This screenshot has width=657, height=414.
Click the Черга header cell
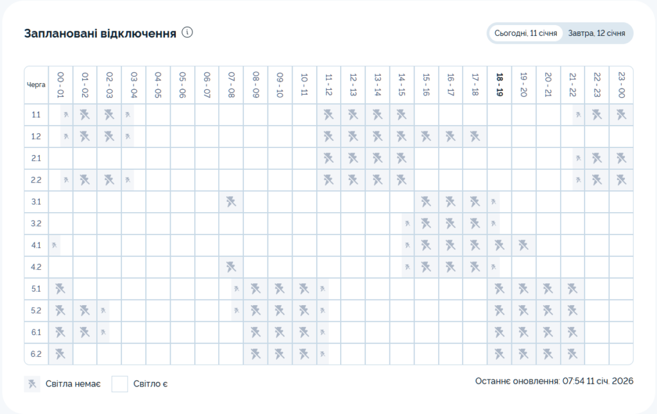36,85
